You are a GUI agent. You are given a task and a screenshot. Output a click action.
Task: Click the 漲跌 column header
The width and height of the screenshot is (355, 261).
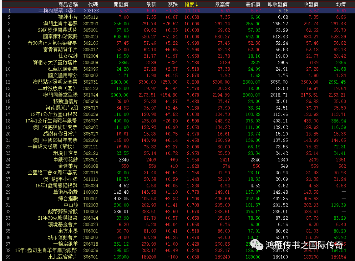173,4
